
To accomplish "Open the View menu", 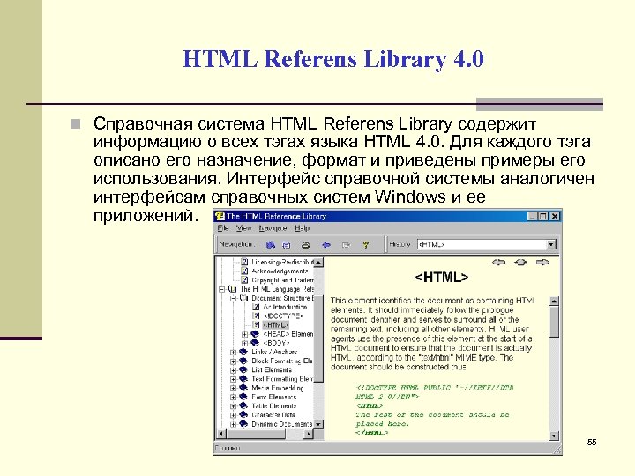I will (x=243, y=228).
